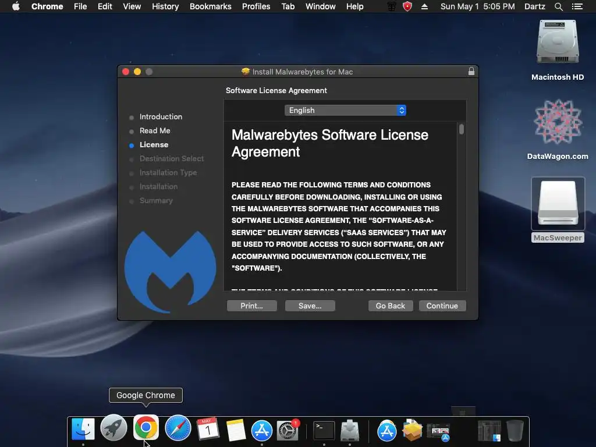Minimize the installer window

point(137,72)
